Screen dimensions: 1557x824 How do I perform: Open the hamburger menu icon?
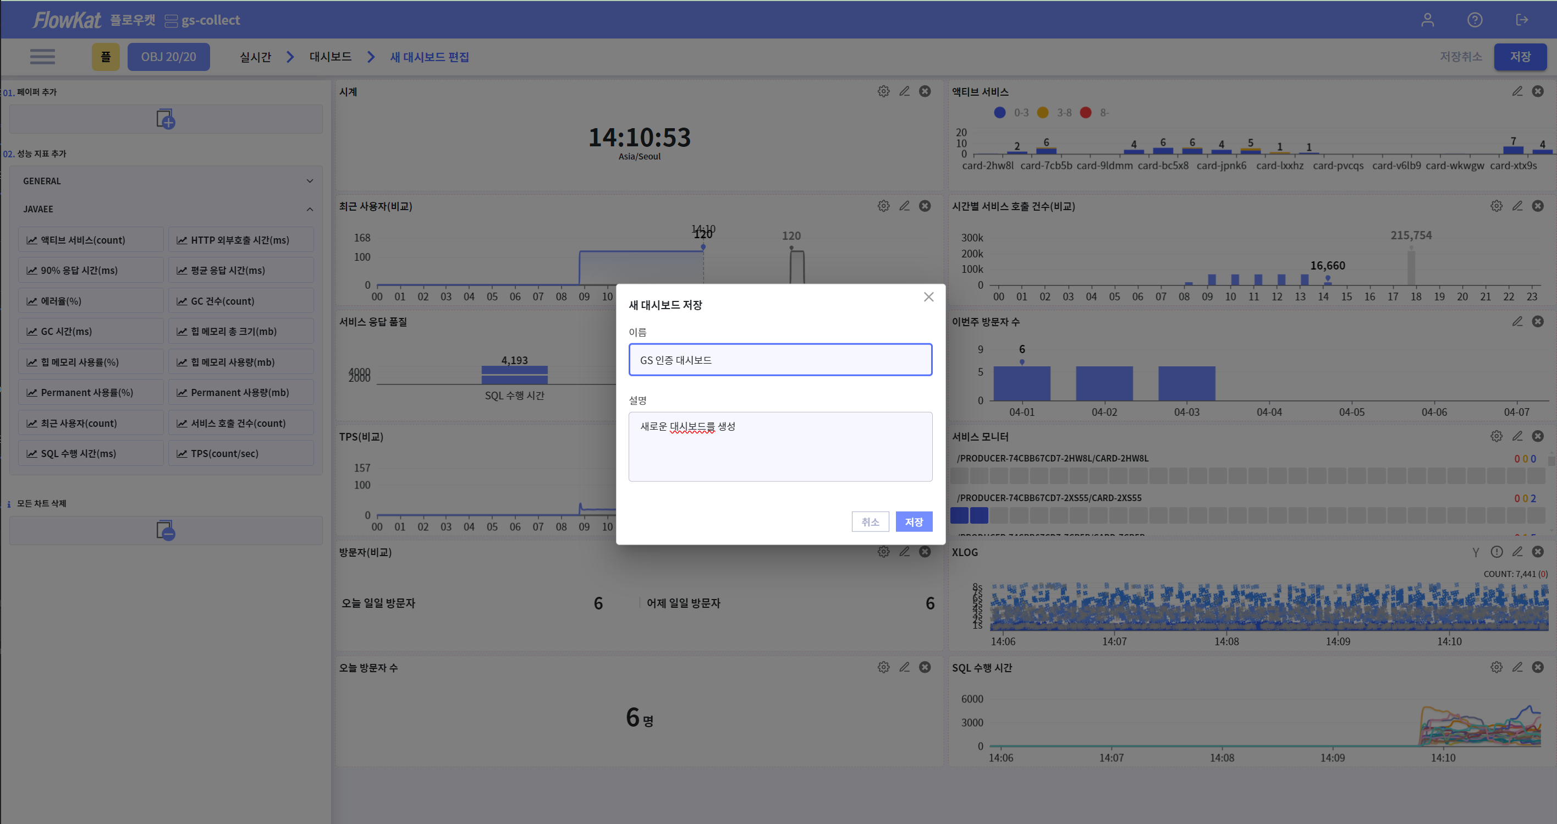pos(42,57)
